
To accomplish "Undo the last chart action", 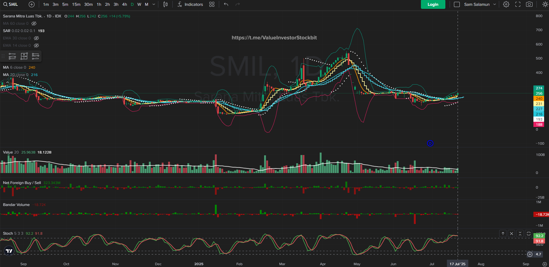I will pyautogui.click(x=226, y=4).
